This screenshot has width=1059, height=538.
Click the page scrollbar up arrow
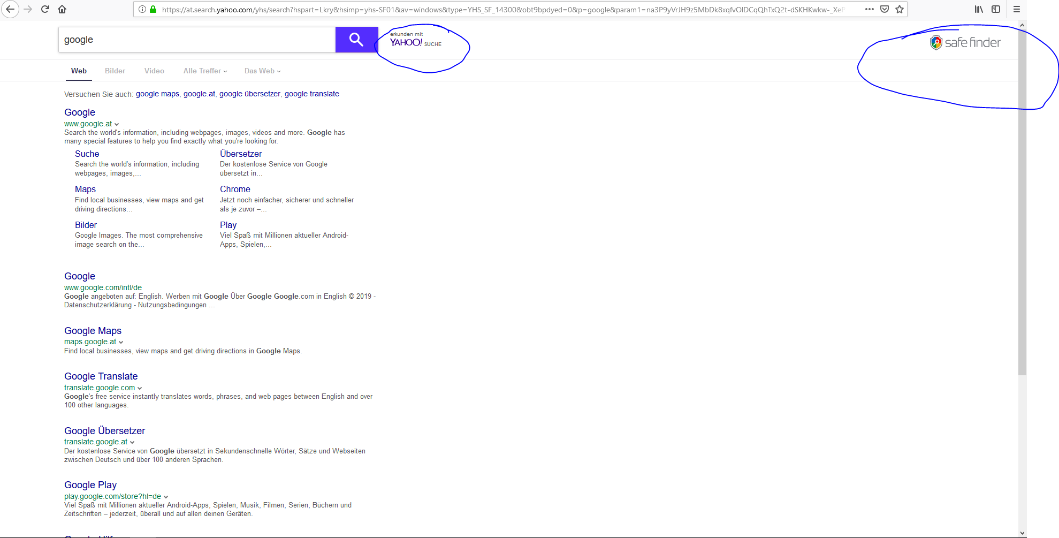[x=1022, y=25]
